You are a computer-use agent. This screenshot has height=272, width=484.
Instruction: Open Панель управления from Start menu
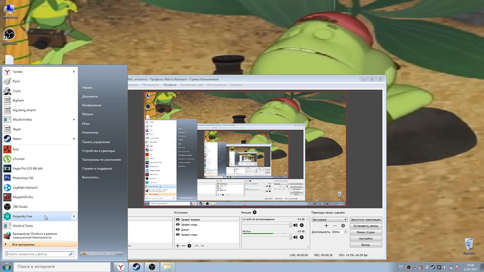click(x=96, y=142)
